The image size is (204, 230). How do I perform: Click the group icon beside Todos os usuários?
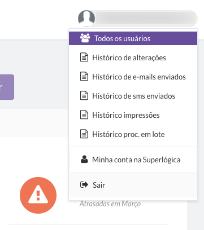point(85,38)
